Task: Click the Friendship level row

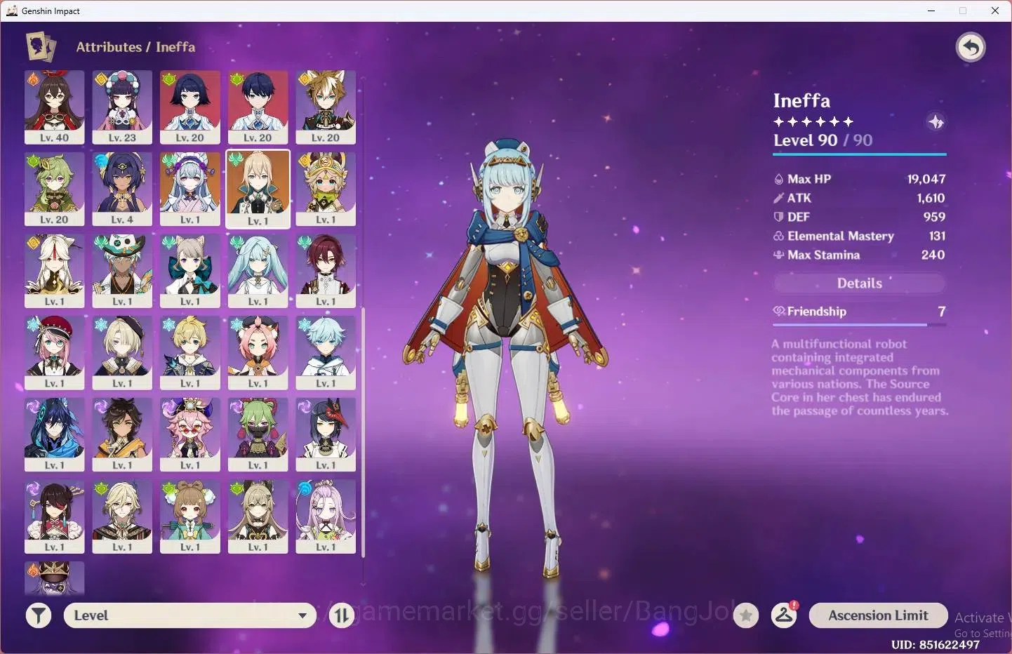Action: click(x=859, y=312)
